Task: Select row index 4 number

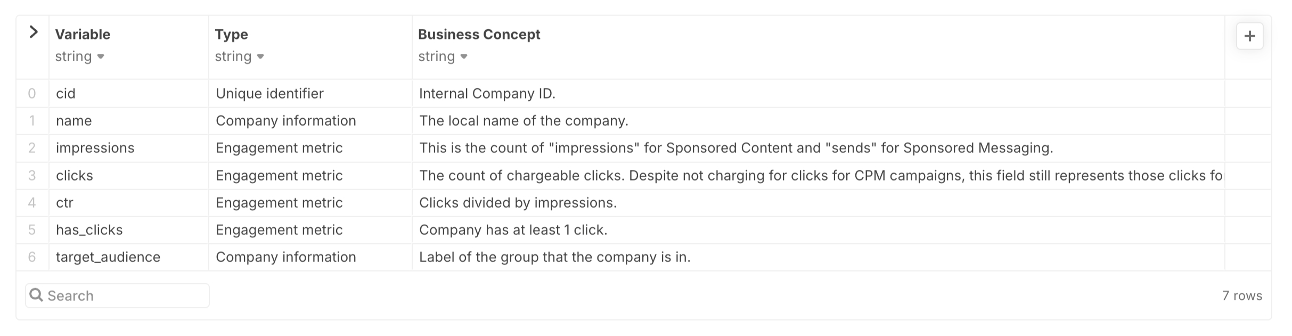Action: point(32,203)
